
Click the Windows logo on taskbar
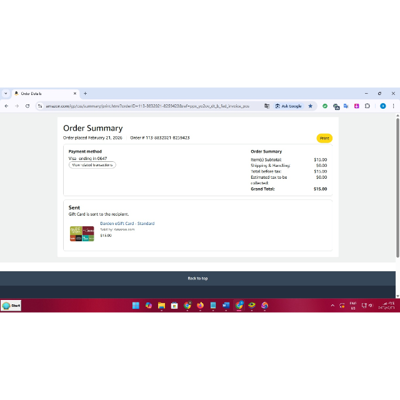pyautogui.click(x=136, y=306)
